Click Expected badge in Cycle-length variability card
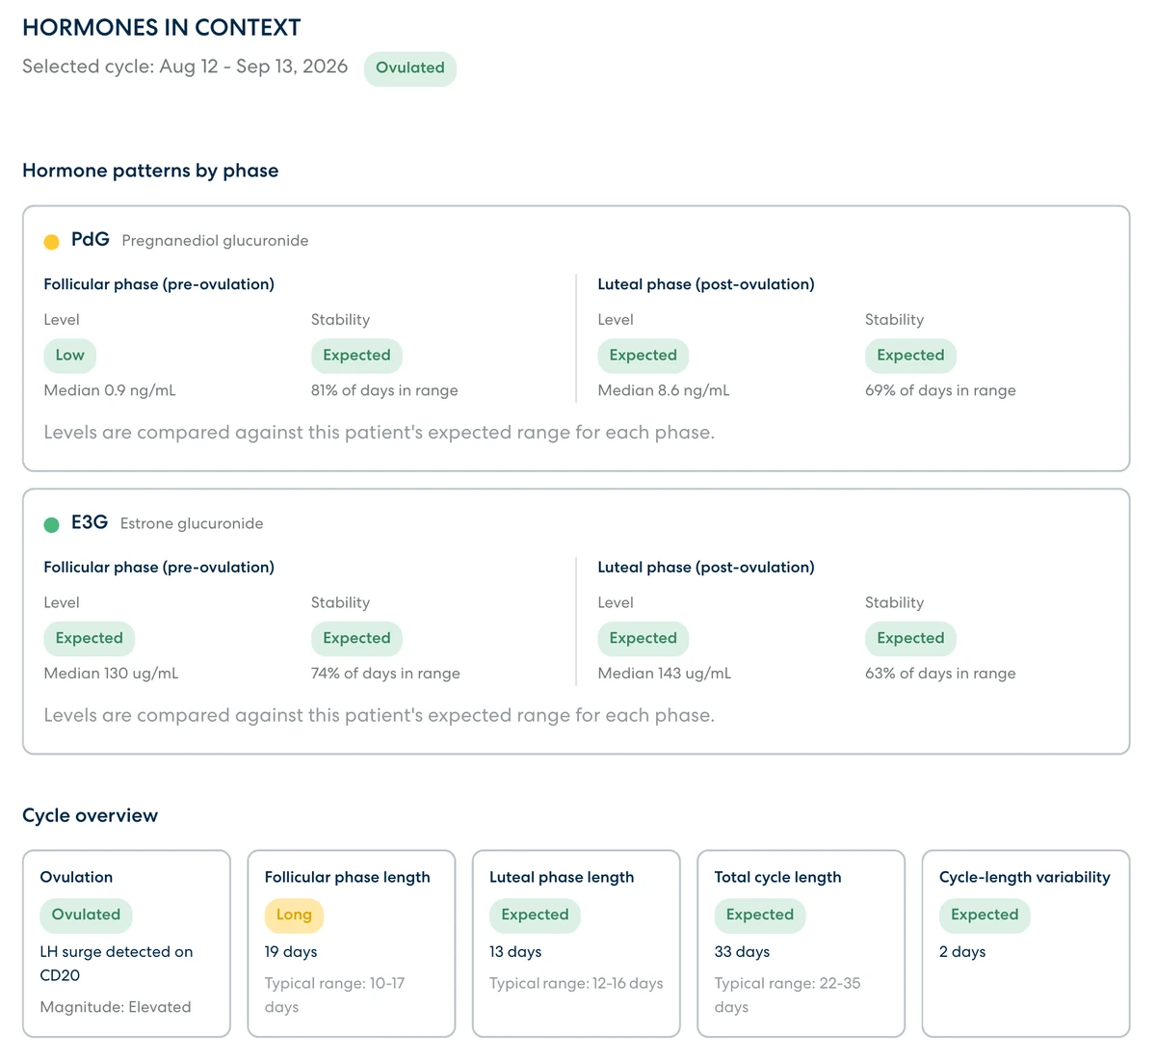The image size is (1156, 1061). coord(985,915)
